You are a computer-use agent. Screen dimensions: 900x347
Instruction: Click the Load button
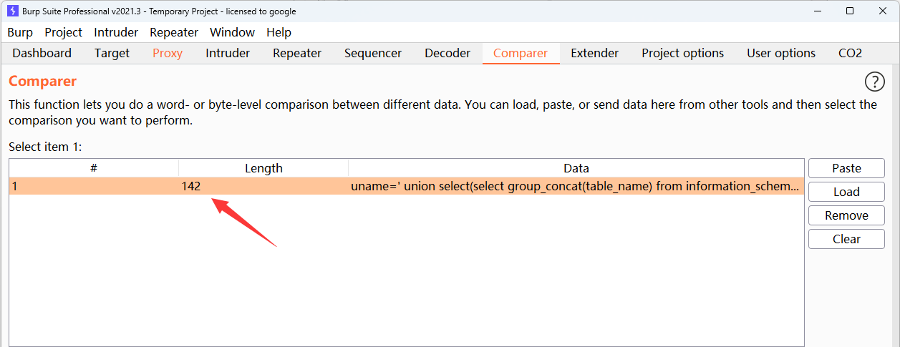[846, 192]
